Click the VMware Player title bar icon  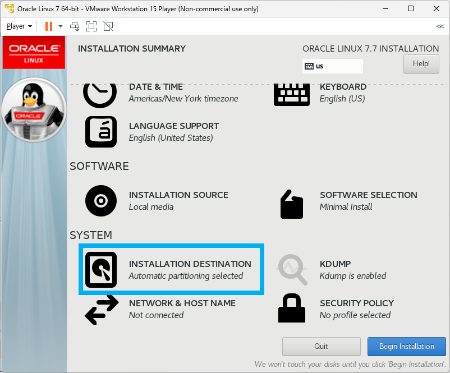[10, 8]
